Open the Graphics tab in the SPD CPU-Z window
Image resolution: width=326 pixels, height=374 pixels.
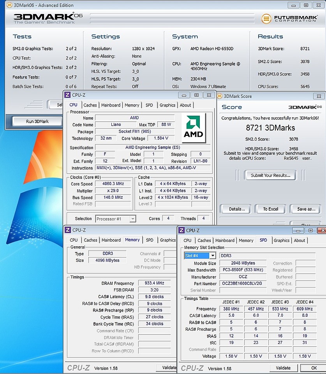click(282, 241)
